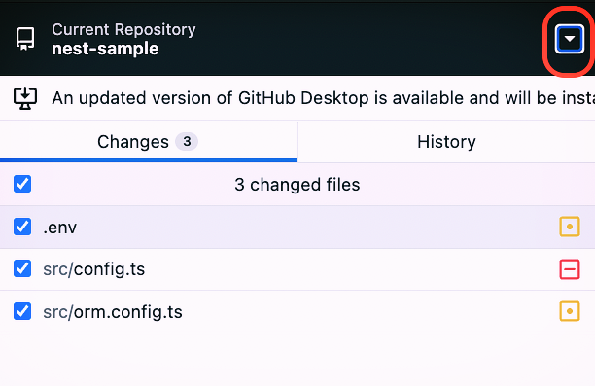Uncheck the src/orm.config.ts checkbox
The image size is (595, 386).
click(22, 311)
